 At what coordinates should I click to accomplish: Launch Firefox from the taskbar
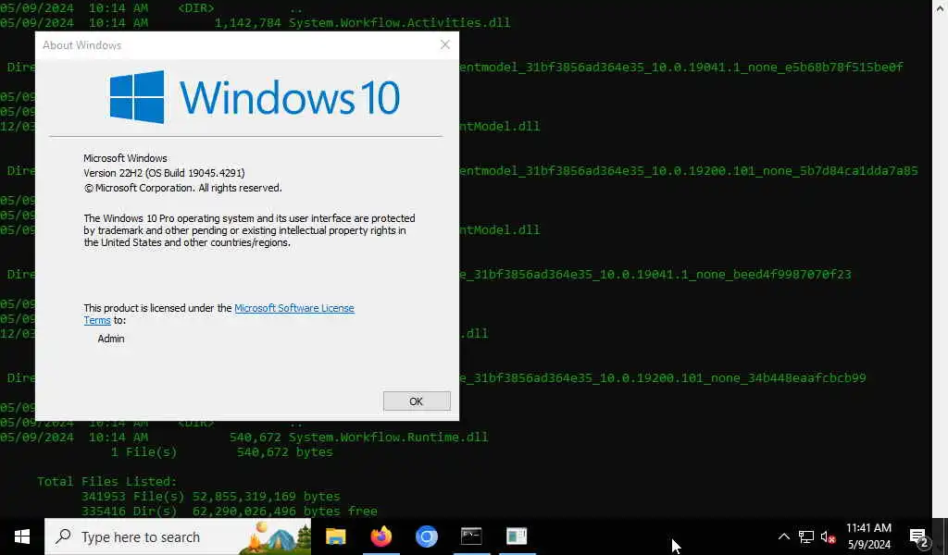point(380,536)
